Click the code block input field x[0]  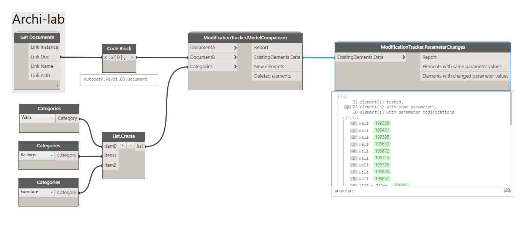118,57
